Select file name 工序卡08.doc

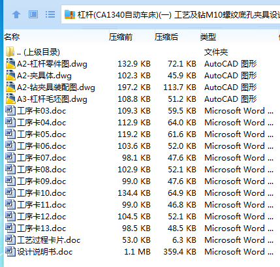click(x=41, y=170)
